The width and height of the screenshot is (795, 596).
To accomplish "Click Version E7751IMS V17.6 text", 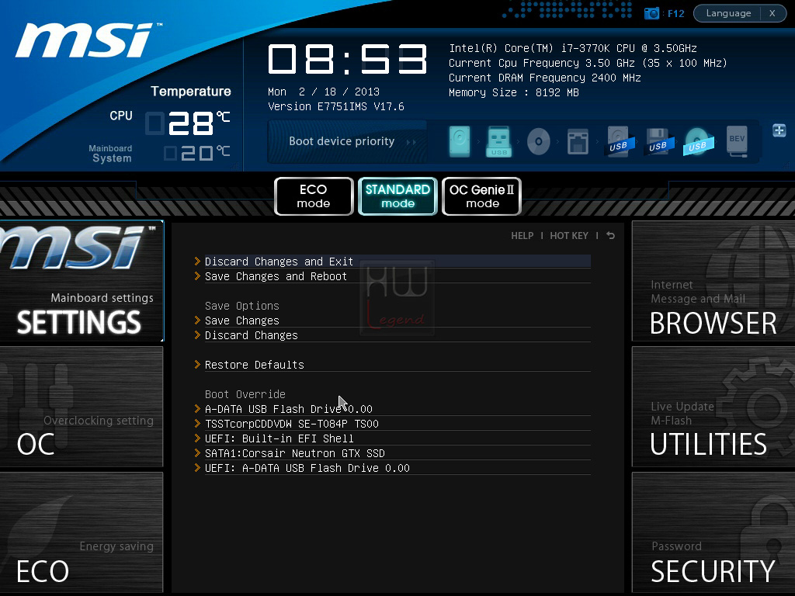I will (335, 106).
